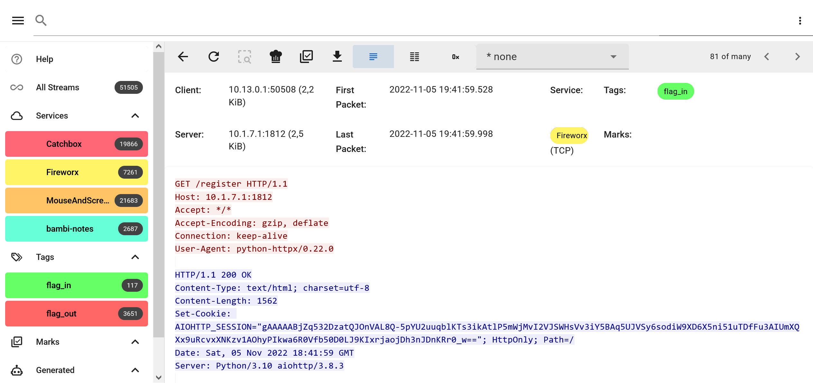
Task: Click the search magnifier icon
Action: pyautogui.click(x=41, y=21)
